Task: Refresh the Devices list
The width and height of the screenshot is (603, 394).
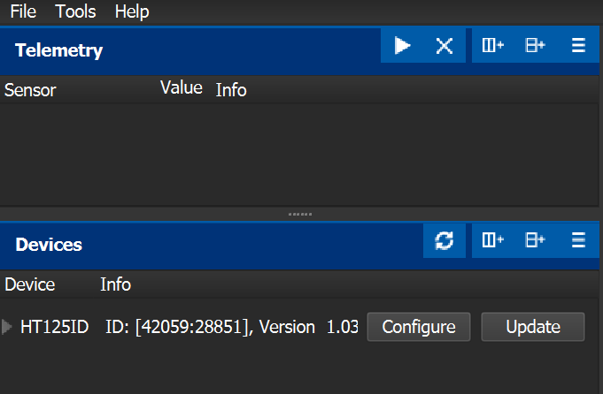Action: pos(445,240)
